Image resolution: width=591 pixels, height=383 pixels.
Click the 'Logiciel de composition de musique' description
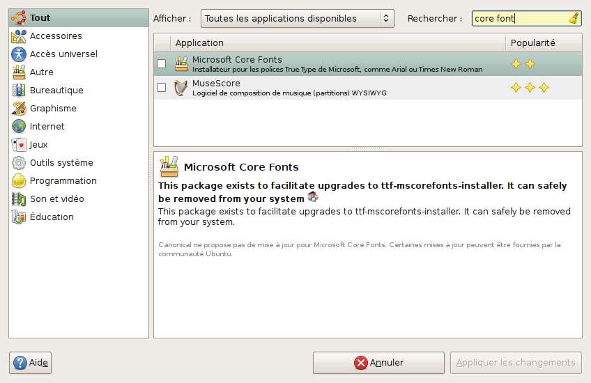tap(289, 93)
